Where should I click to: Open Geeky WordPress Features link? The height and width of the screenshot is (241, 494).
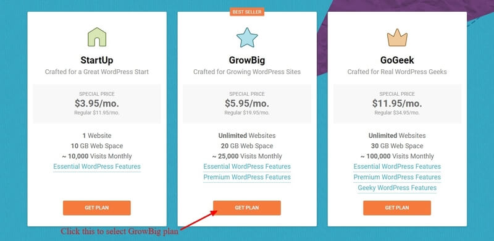(397, 188)
